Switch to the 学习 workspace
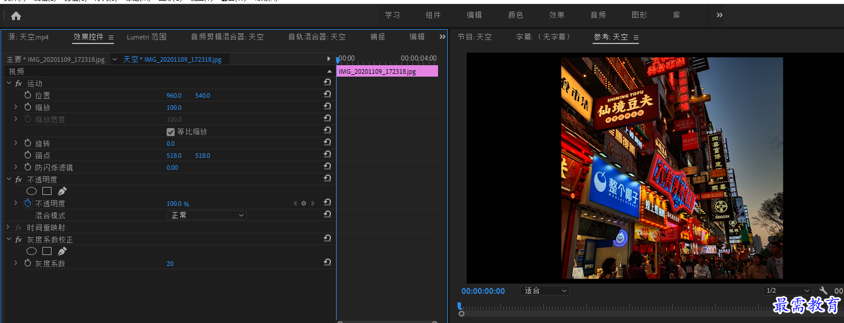 click(392, 15)
